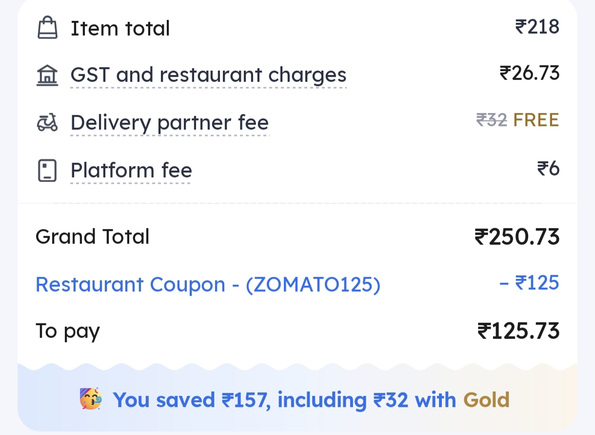Tap the To pay ₹125.73 amount

point(518,331)
